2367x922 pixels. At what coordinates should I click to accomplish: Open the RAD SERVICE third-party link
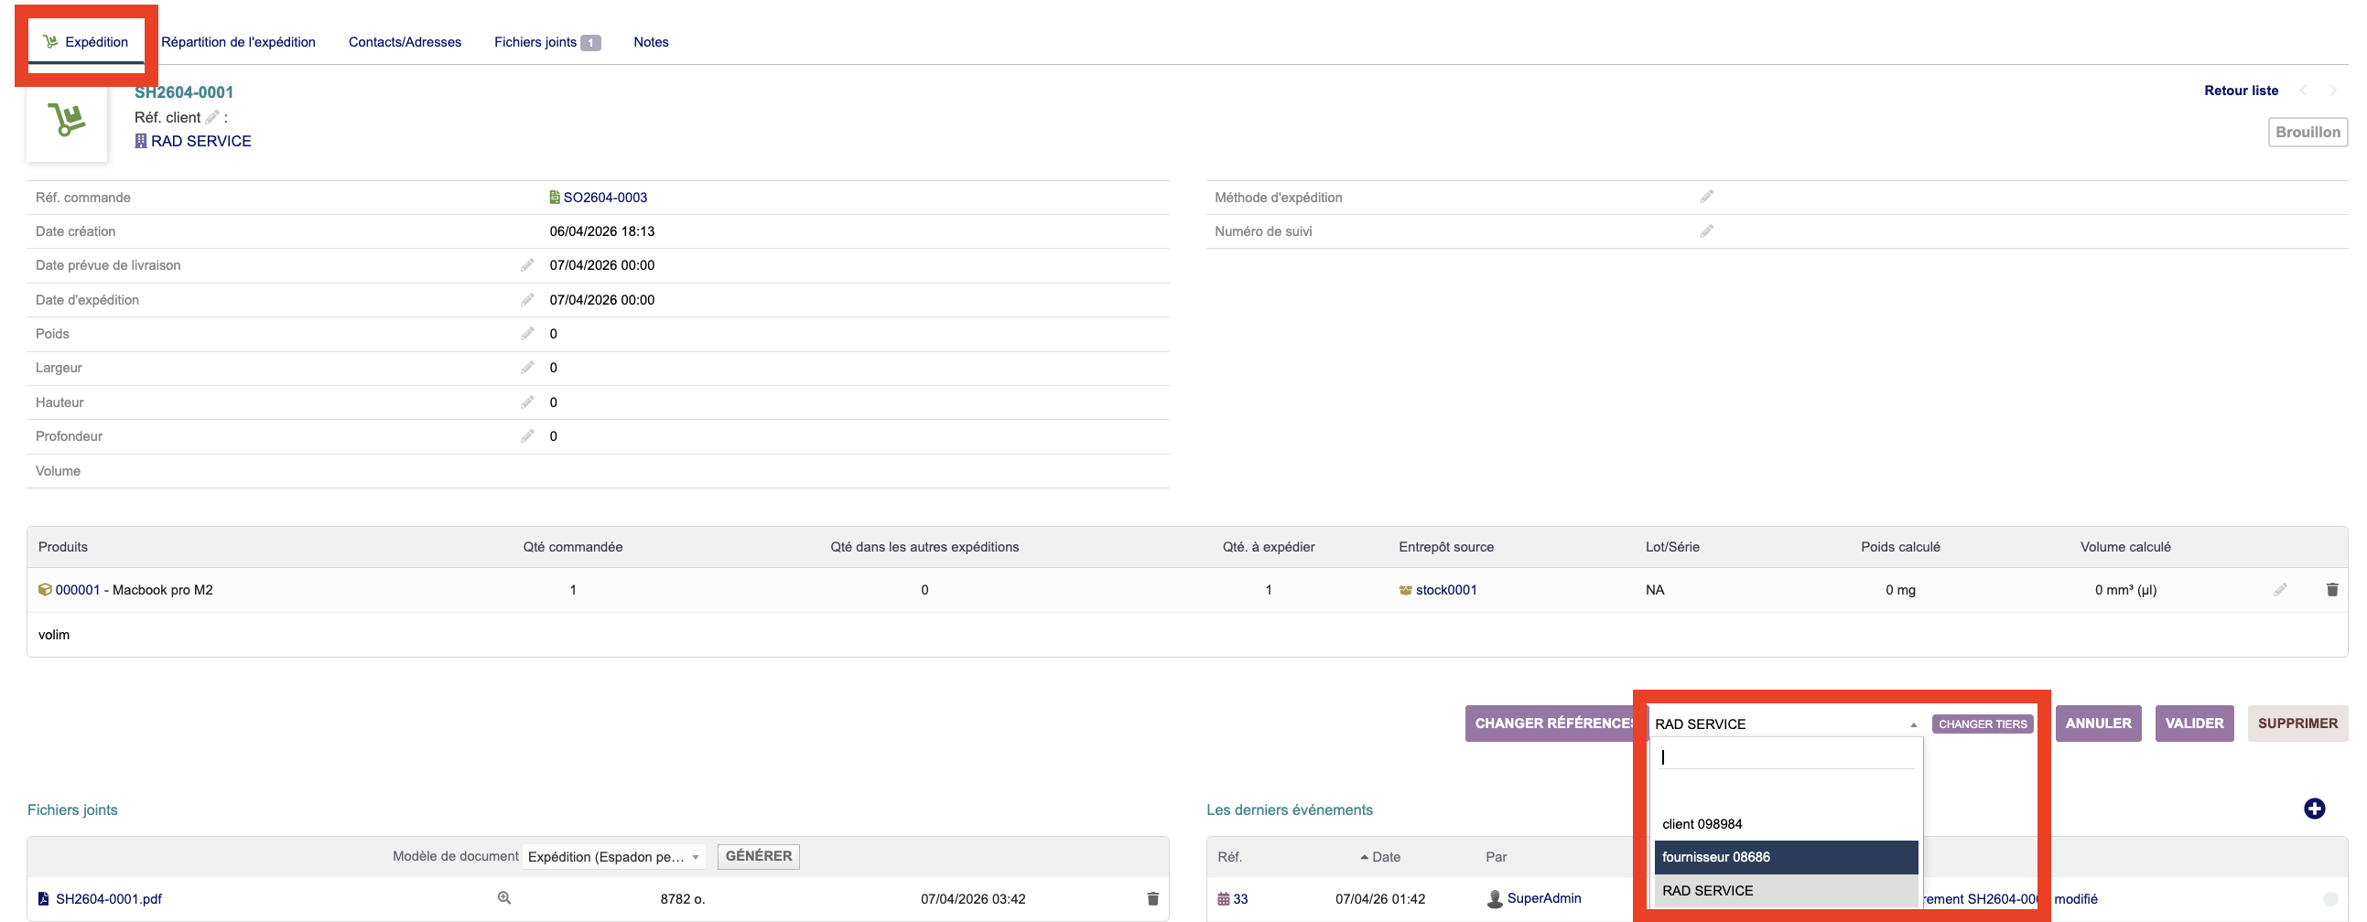coord(201,142)
